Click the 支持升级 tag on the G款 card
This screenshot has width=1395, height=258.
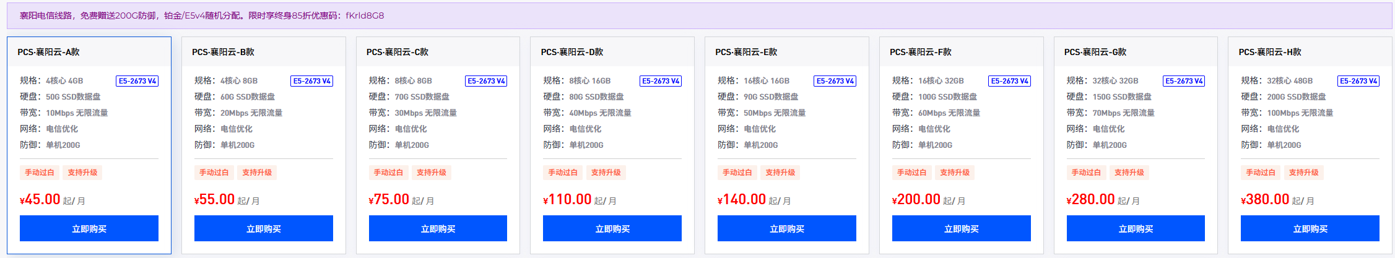tap(1129, 173)
